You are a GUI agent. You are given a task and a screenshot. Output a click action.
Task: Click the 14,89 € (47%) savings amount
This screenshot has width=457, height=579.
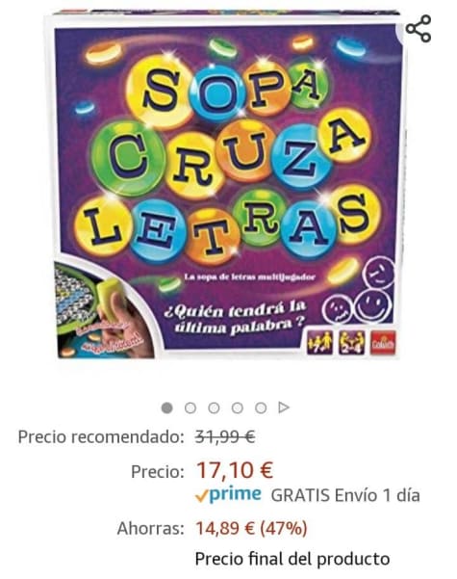pyautogui.click(x=251, y=528)
